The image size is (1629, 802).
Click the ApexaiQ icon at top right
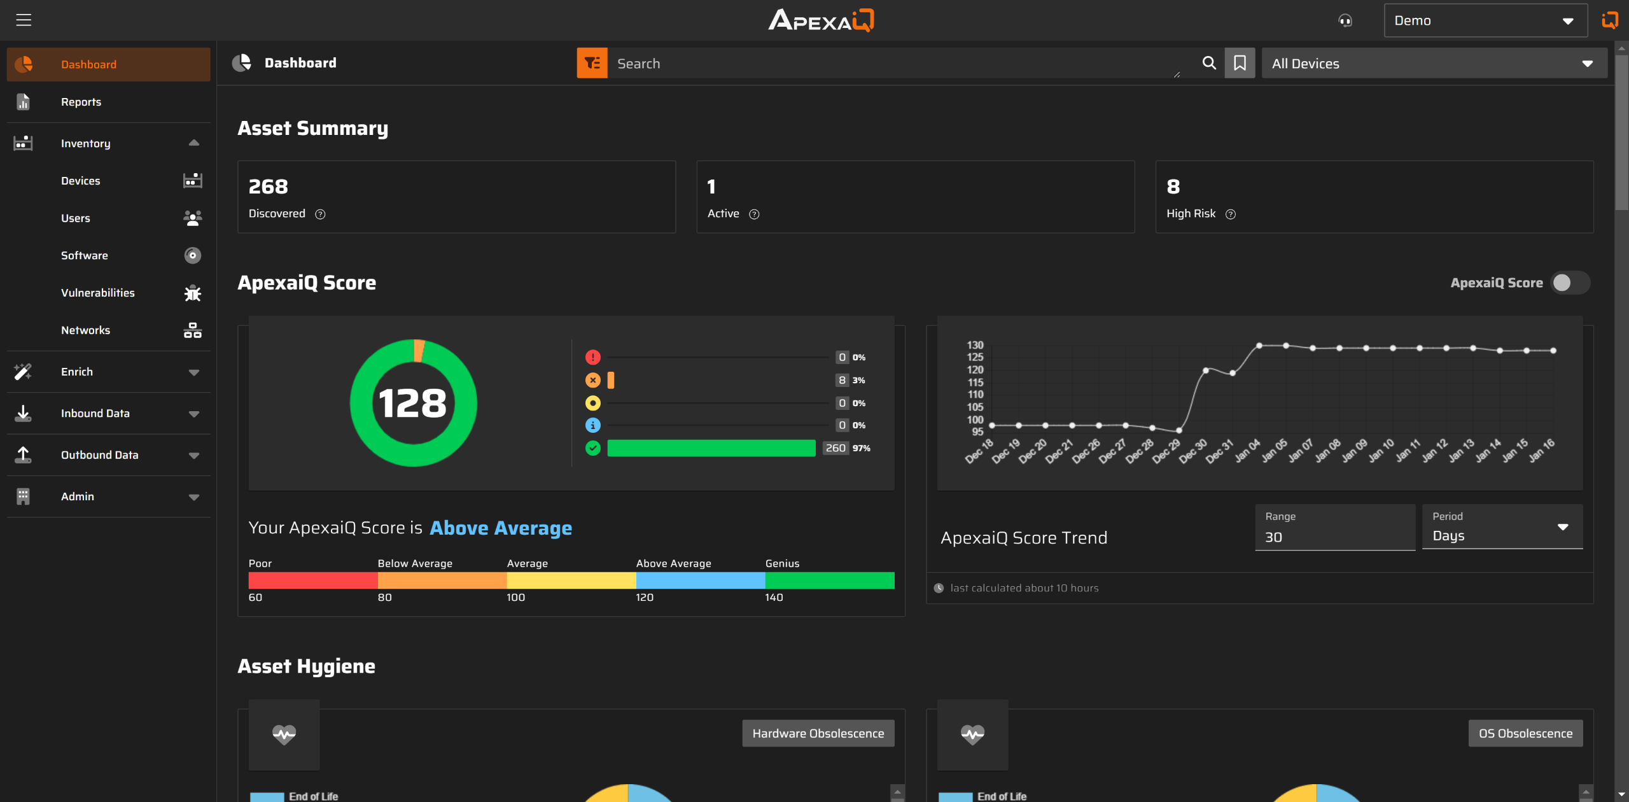click(1610, 20)
